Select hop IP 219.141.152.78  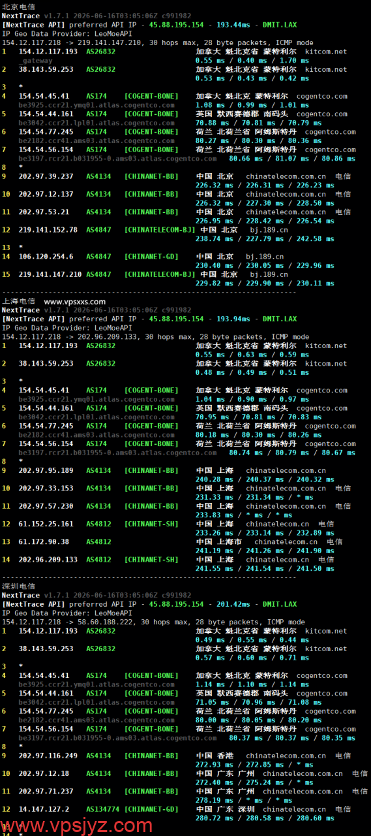48,230
